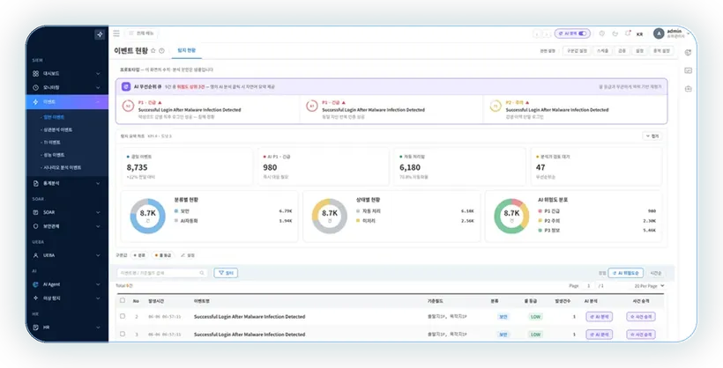Click the shield icon in the top bar

[601, 33]
